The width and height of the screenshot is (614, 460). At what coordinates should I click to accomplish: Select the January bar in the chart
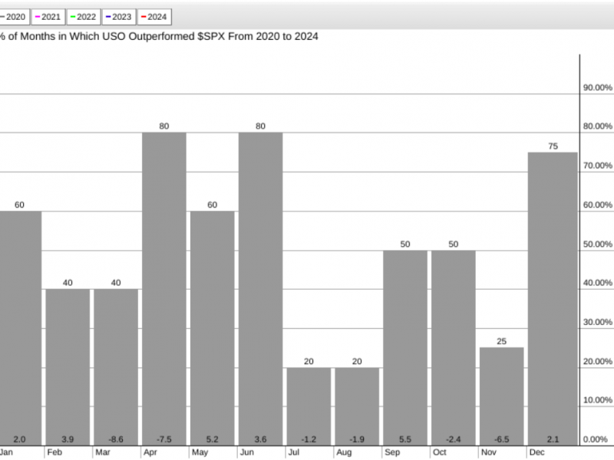tap(21, 328)
